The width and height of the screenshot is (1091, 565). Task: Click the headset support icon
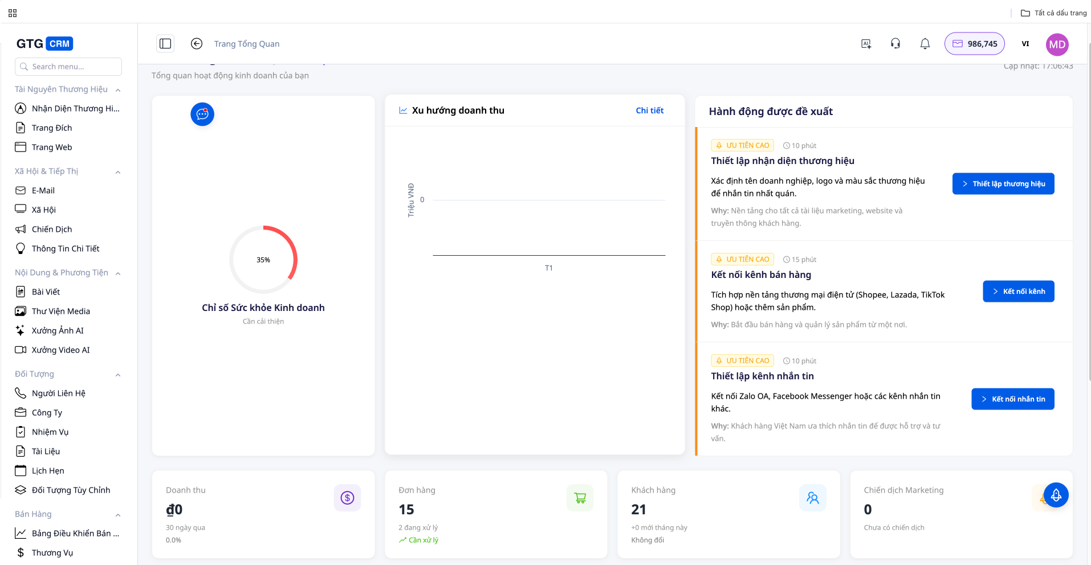pyautogui.click(x=895, y=44)
